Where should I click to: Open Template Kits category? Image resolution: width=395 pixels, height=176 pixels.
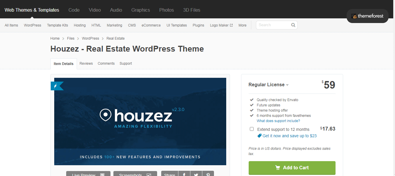pyautogui.click(x=57, y=25)
